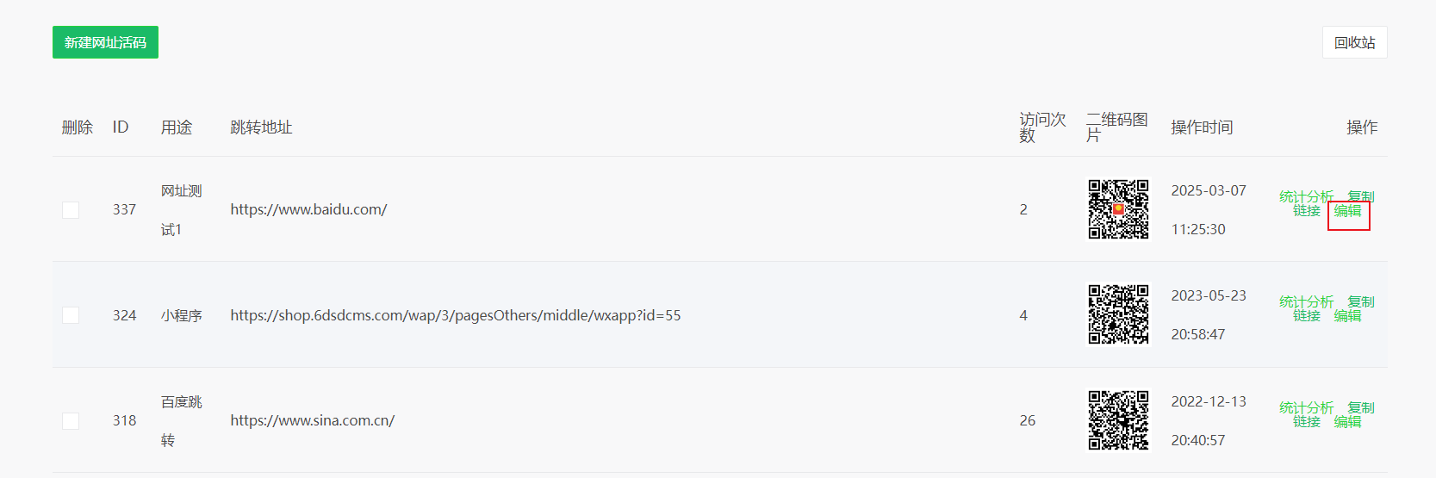
Task: Click the 访问次数 column header
Action: tap(1042, 127)
